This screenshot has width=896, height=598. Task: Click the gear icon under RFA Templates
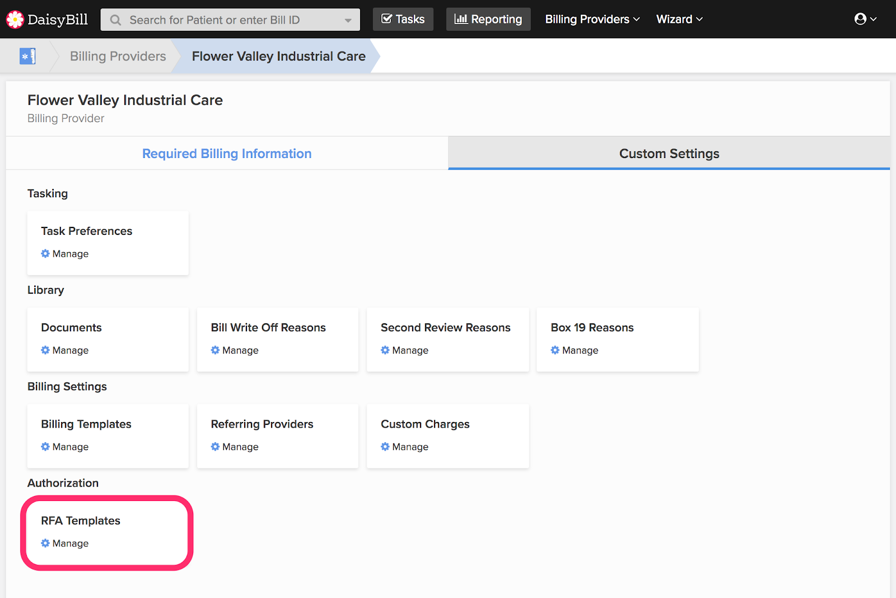click(x=45, y=543)
